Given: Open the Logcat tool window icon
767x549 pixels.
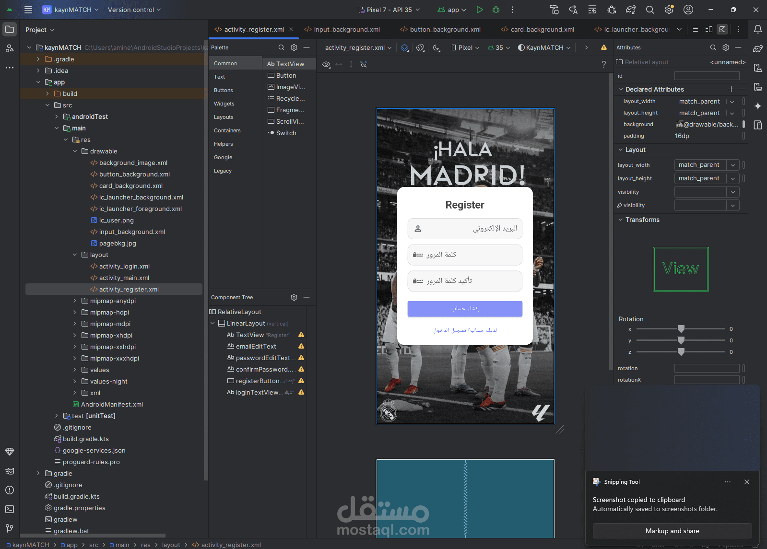Looking at the screenshot, I should (10, 471).
